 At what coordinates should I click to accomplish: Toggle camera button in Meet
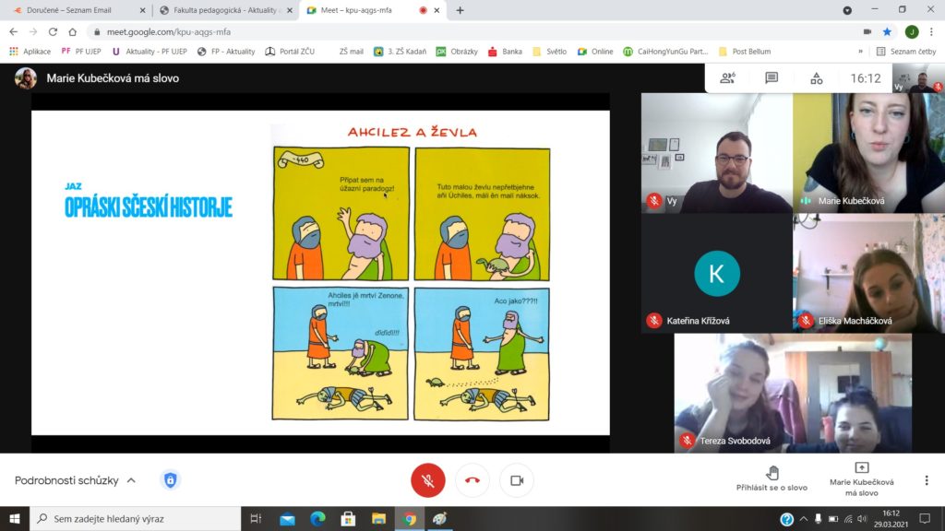pyautogui.click(x=517, y=480)
